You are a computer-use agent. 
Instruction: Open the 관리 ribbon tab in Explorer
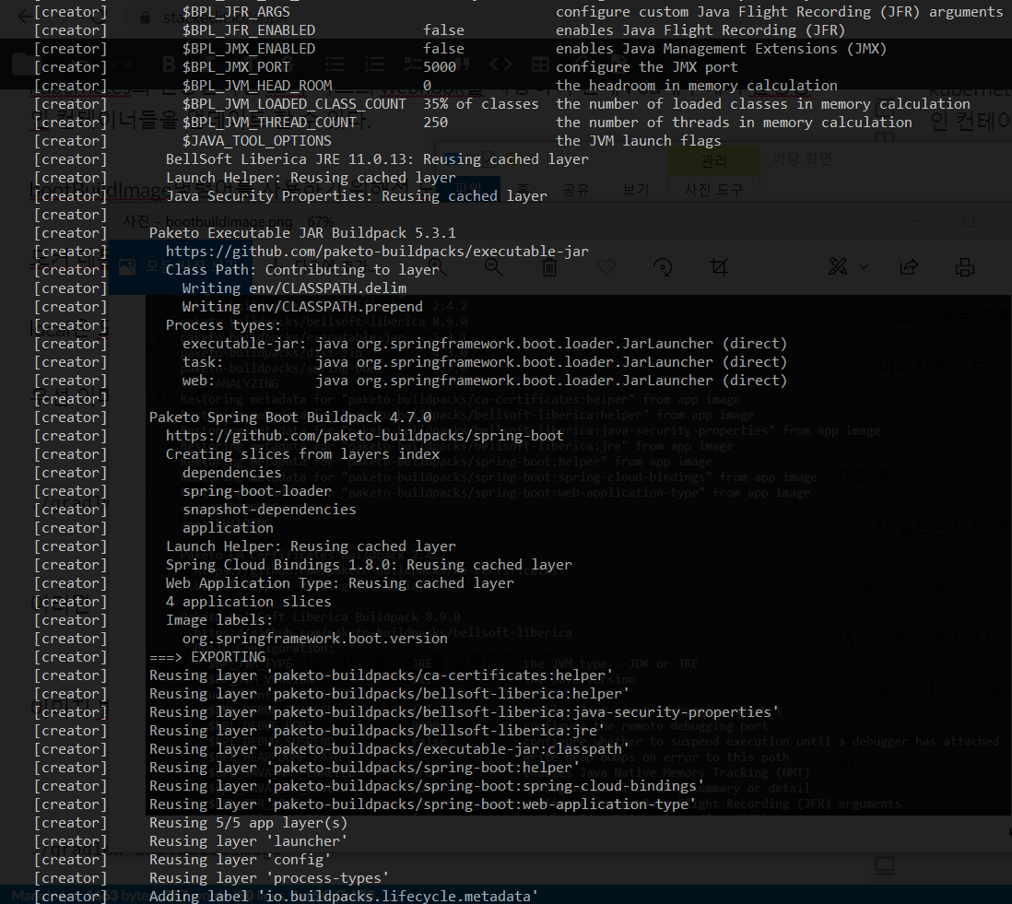tap(713, 160)
